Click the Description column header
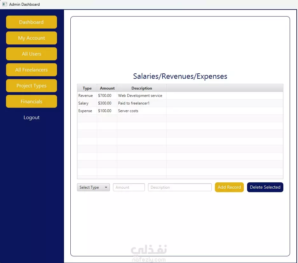The image size is (298, 263). tap(142, 88)
